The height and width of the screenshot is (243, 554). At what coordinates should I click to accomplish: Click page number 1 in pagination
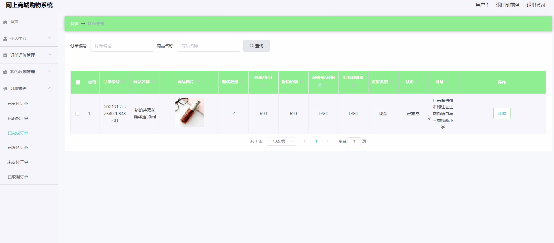(x=316, y=141)
